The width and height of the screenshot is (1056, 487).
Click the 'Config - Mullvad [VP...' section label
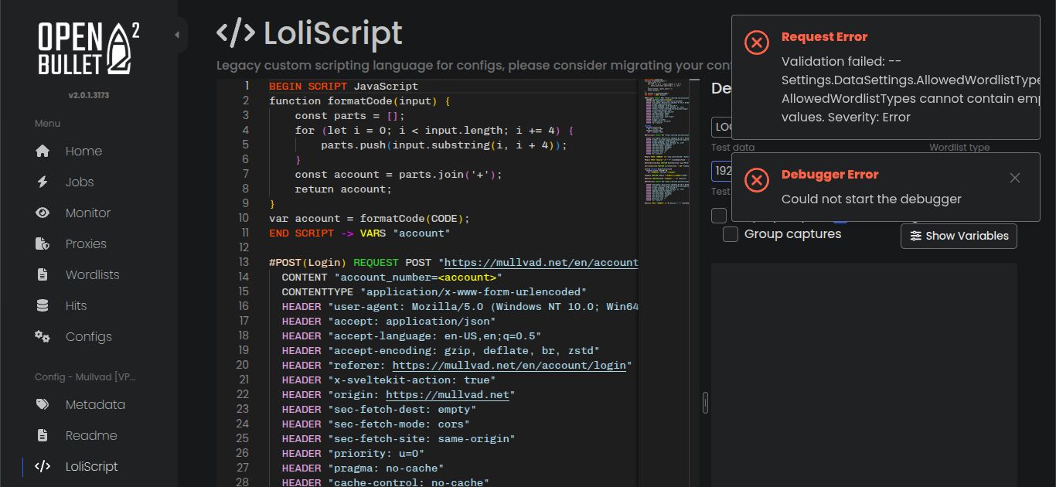pyautogui.click(x=86, y=377)
